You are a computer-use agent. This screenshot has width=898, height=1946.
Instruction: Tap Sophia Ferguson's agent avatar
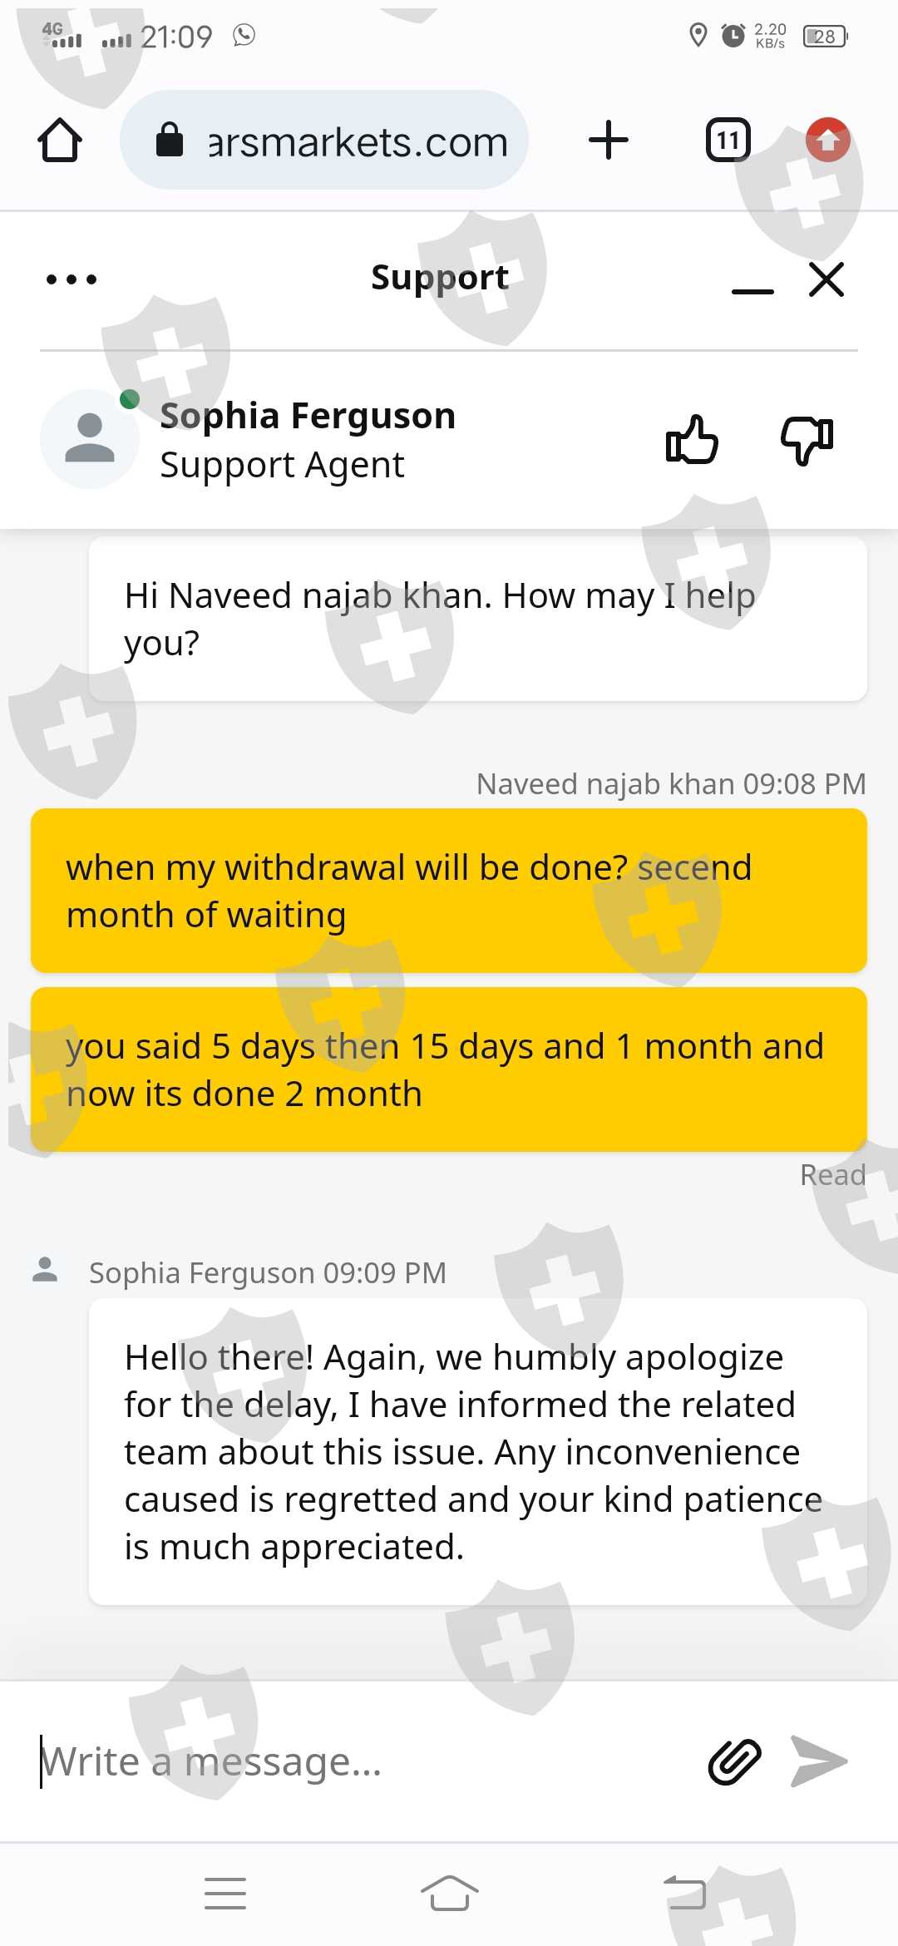point(90,439)
